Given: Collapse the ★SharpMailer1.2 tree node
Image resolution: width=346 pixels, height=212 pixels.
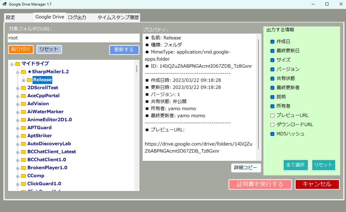Looking at the screenshot, I should [x=18, y=72].
